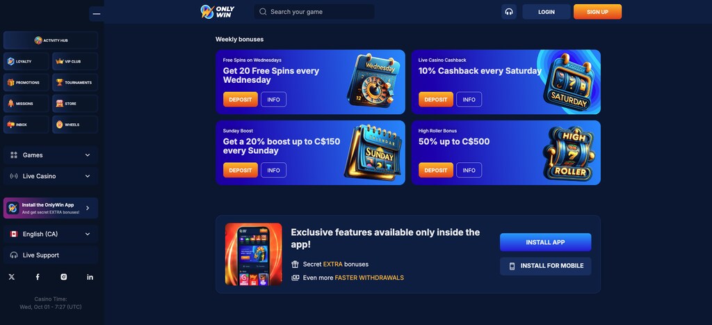Screen dimensions: 712x325
Task: Open the Store icon
Action: pyautogui.click(x=60, y=103)
